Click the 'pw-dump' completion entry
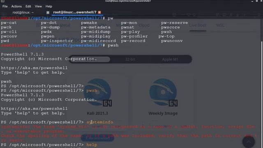263x148 pixels. point(50,27)
